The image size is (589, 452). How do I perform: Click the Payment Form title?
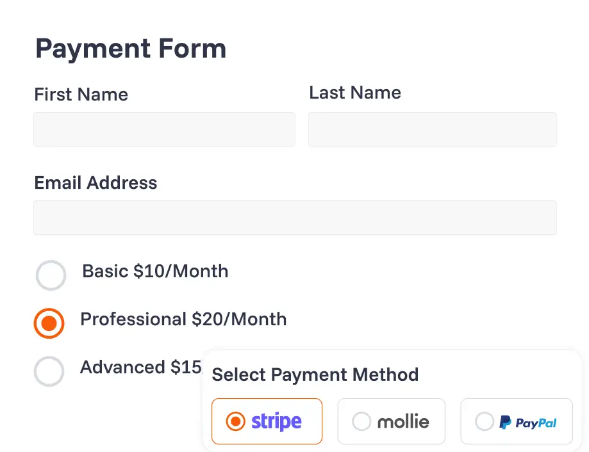[131, 49]
